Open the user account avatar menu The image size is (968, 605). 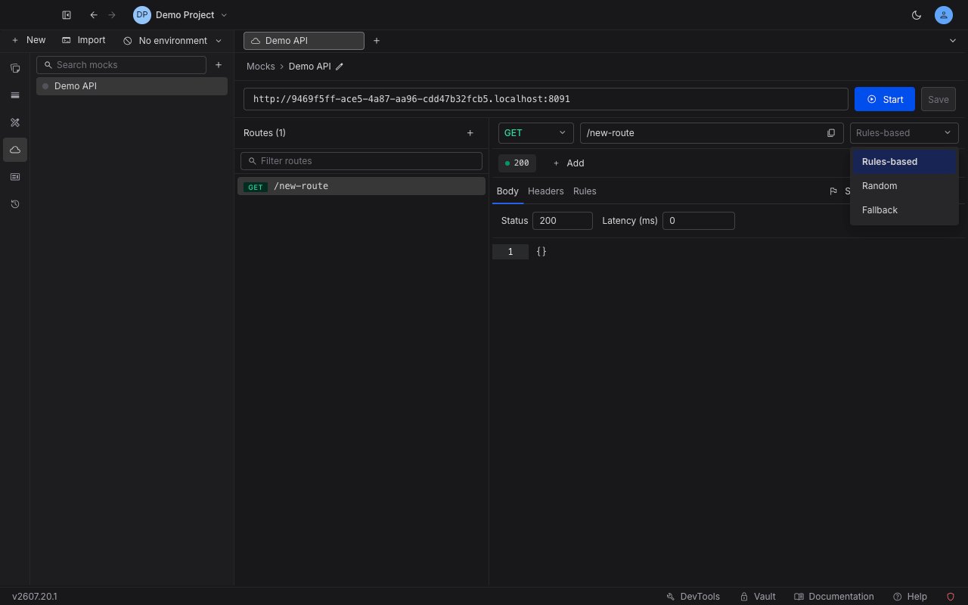pos(943,15)
